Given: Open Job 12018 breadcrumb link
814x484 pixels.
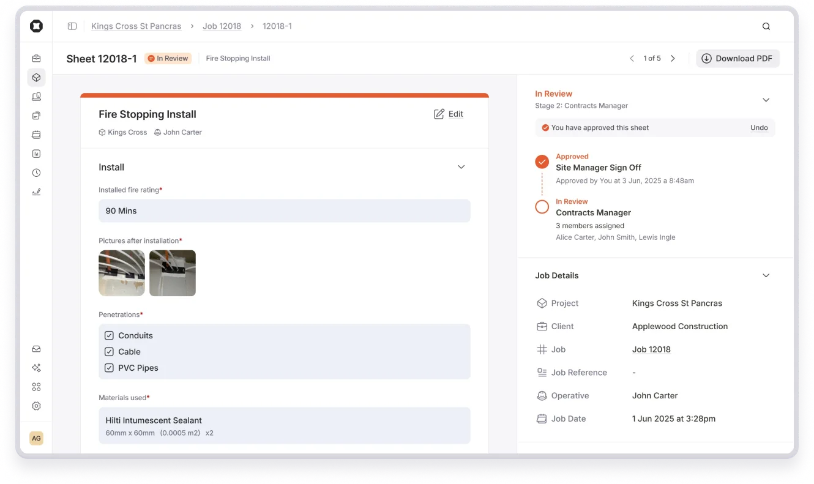Looking at the screenshot, I should coord(222,26).
